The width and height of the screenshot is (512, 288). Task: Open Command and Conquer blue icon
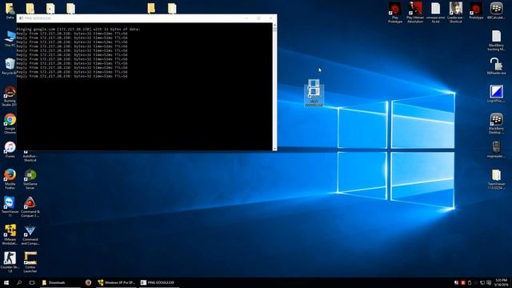tap(30, 234)
